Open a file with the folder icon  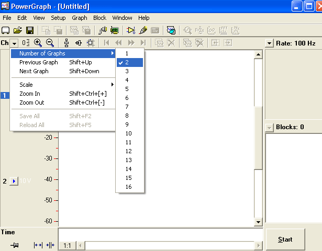tap(18, 30)
